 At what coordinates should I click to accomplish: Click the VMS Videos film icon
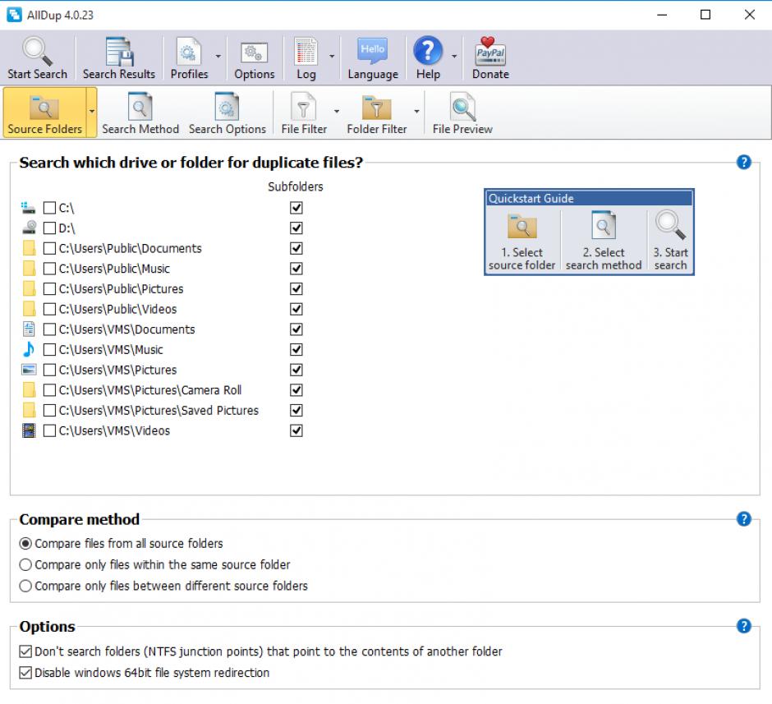[29, 430]
